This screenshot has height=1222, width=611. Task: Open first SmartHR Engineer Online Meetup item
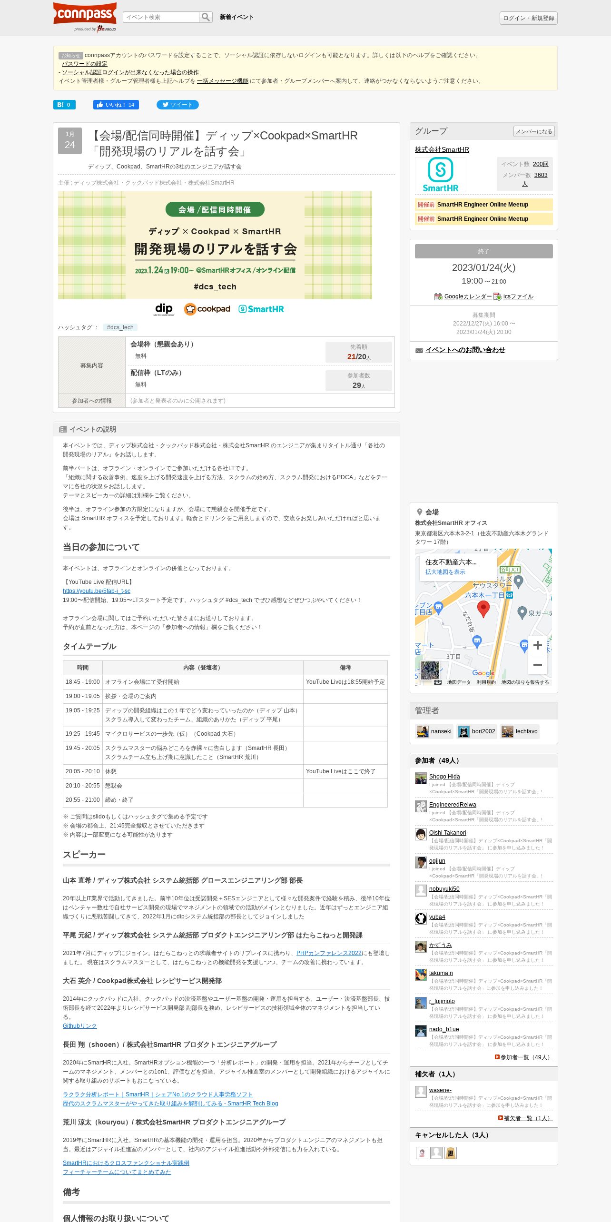coord(483,205)
